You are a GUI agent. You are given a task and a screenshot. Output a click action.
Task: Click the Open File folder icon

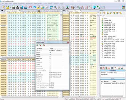[x=7, y=7]
